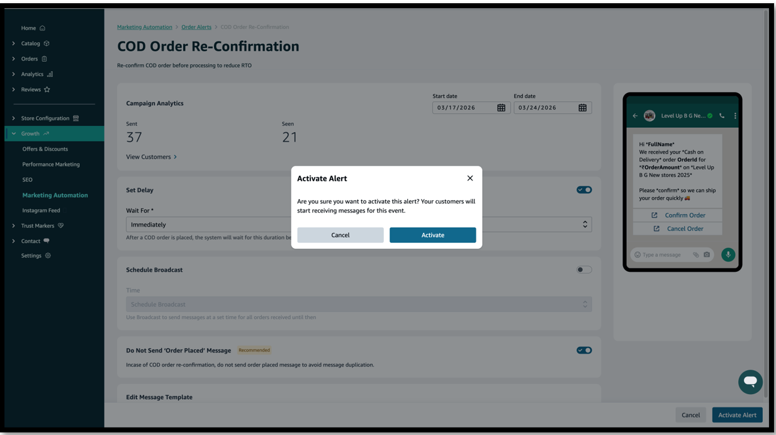This screenshot has height=435, width=776.
Task: Open Offers & Discounts menu item
Action: pyautogui.click(x=45, y=149)
